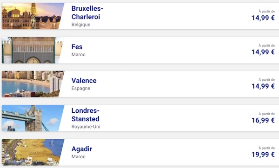The image size is (279, 168).
Task: Click the Espagne country label
Action: (81, 89)
